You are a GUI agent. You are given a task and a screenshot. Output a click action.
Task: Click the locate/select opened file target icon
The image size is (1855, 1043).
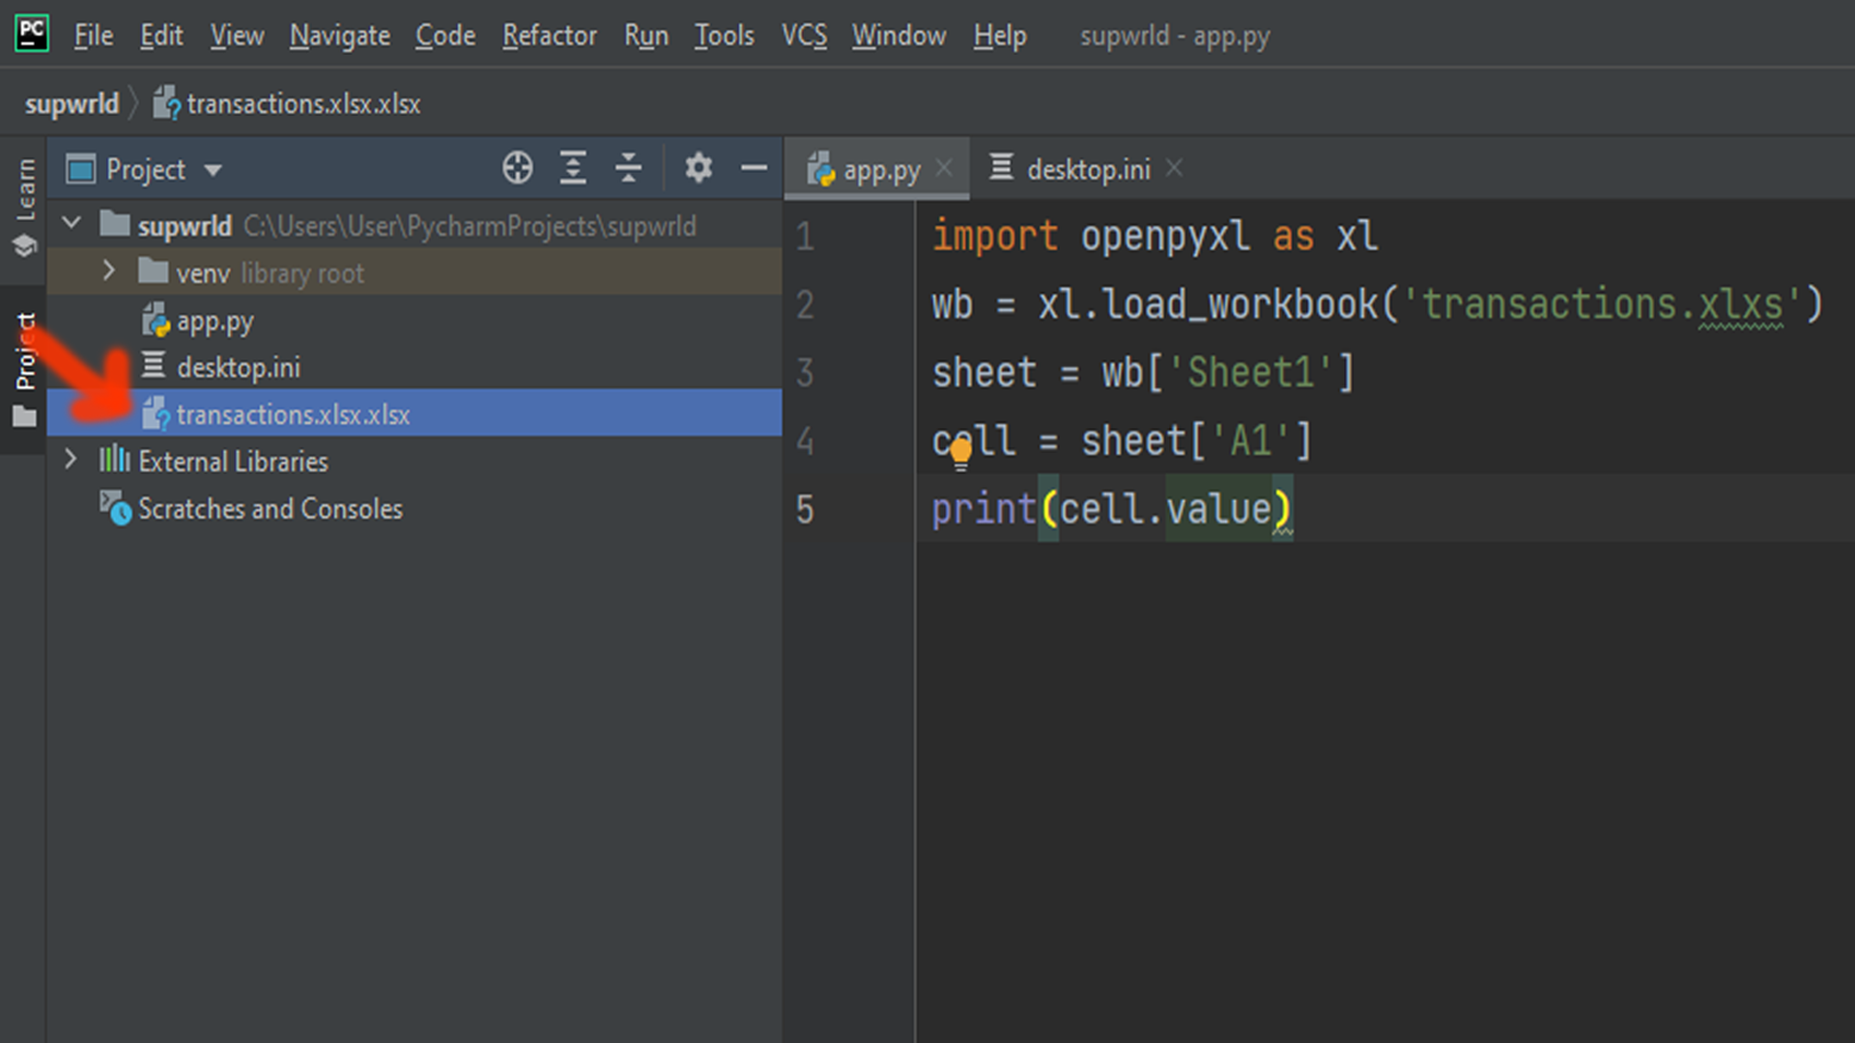[x=517, y=168]
